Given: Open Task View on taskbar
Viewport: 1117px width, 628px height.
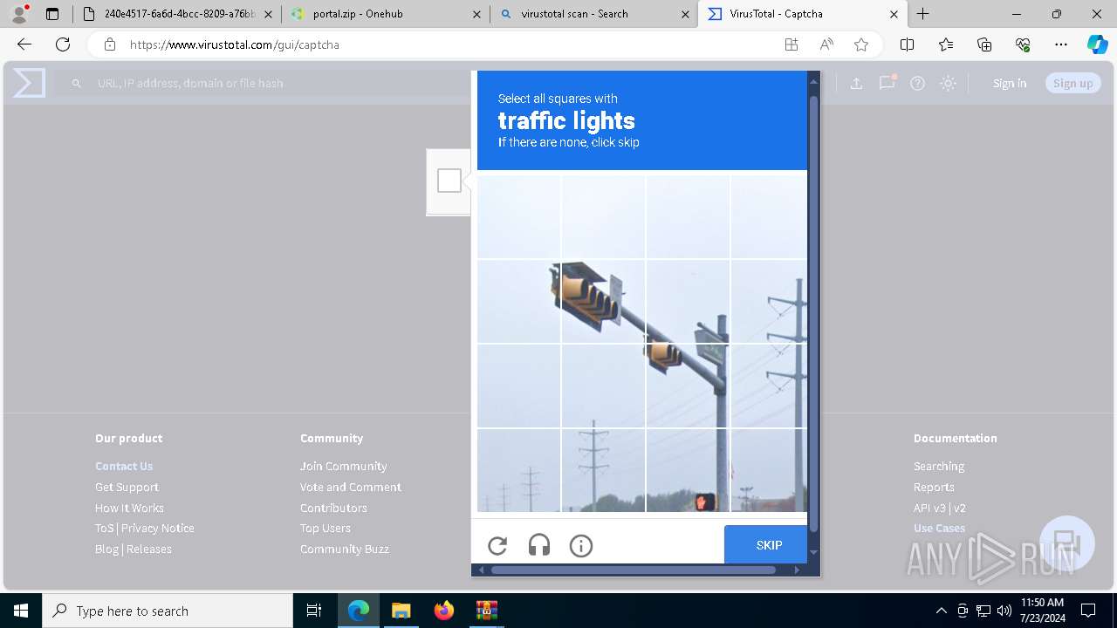Looking at the screenshot, I should coord(314,611).
